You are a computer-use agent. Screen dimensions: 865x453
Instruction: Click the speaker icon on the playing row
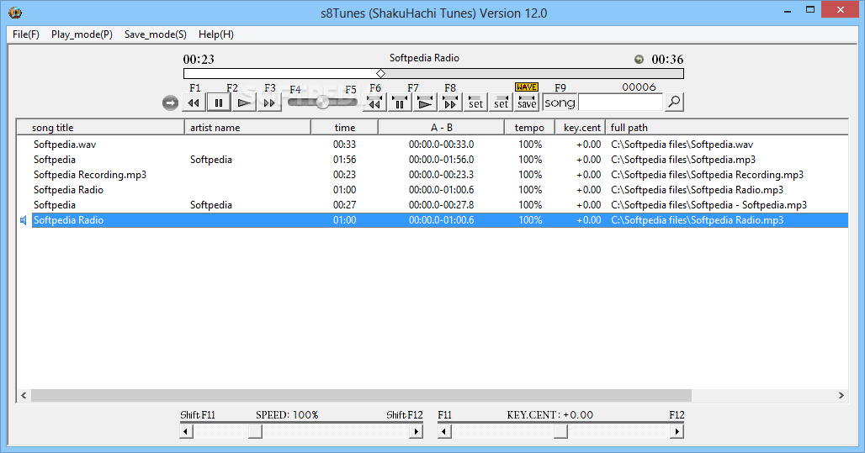click(x=24, y=220)
